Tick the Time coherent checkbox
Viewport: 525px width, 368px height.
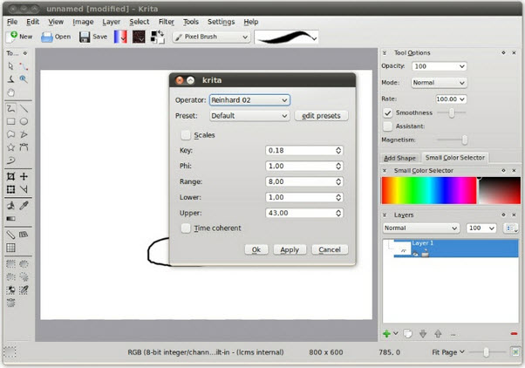pos(185,228)
